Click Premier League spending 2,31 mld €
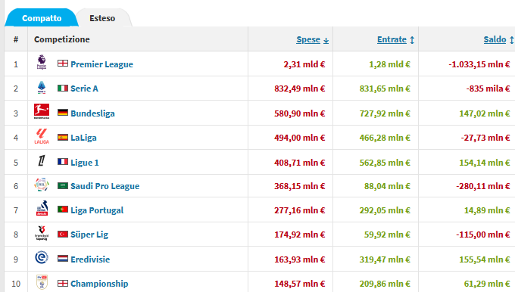 pos(304,64)
